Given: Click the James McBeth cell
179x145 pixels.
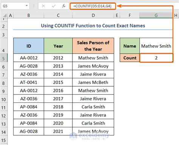Looking at the screenshot, I should 93,82.
